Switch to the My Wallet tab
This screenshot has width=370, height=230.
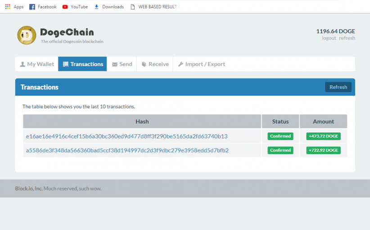[x=36, y=64]
